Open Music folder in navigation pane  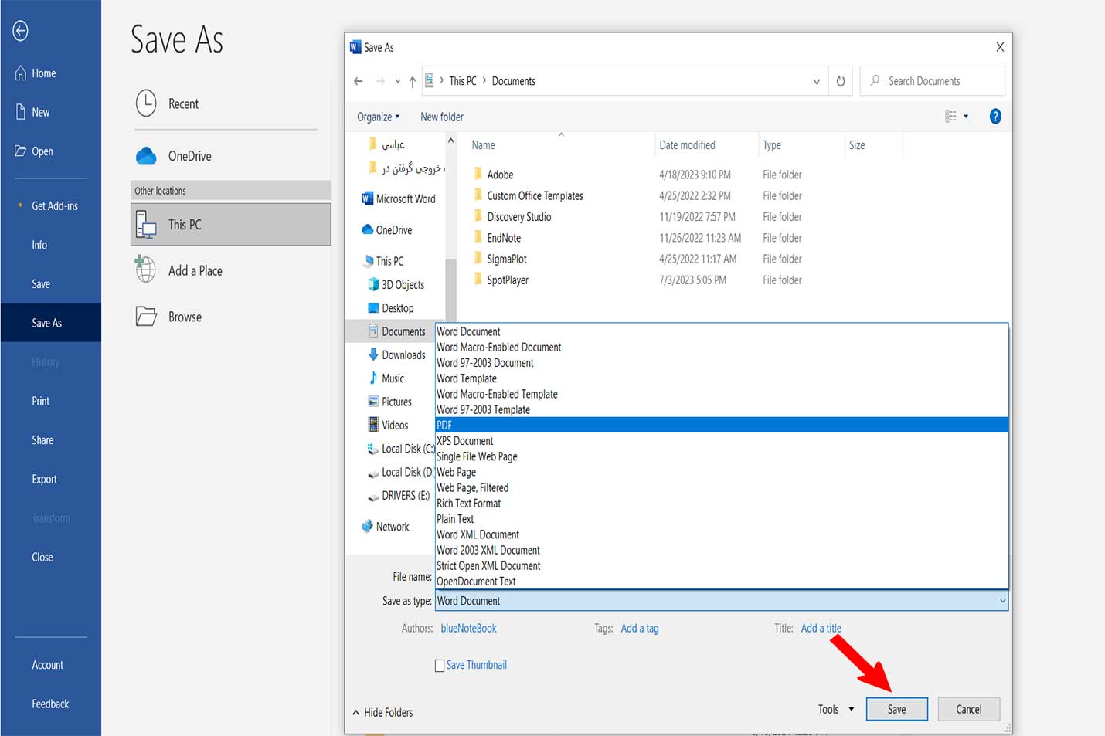386,378
